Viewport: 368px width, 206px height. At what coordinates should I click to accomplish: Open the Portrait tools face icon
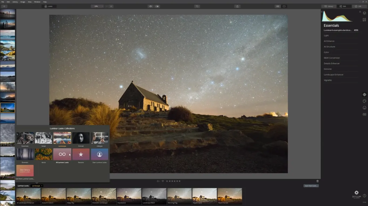click(x=364, y=108)
